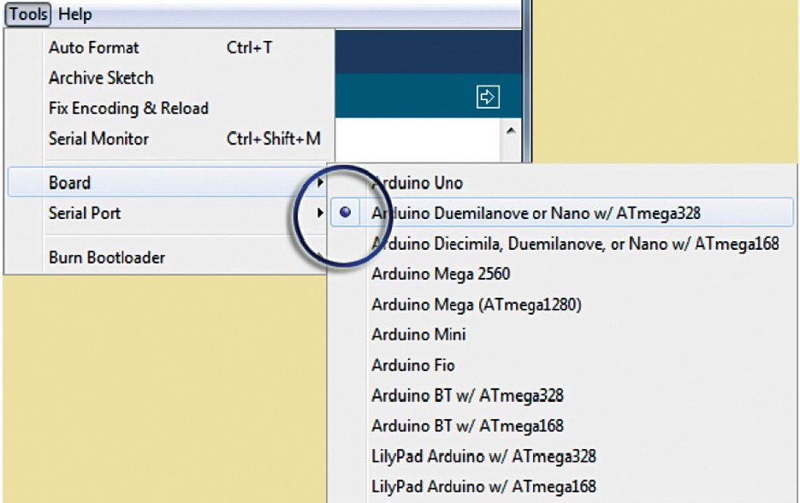Click the serial monitor arrow icon in toolbar
Viewport: 800px width, 503px height.
(x=487, y=98)
